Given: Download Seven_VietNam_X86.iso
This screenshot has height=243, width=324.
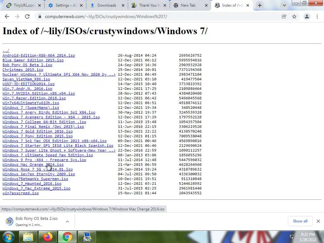Looking at the screenshot, I should click(x=26, y=79).
